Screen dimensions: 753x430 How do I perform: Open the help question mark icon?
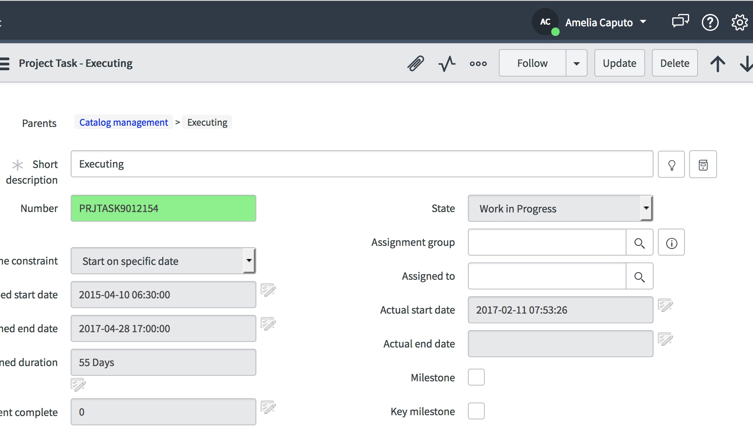pos(710,22)
